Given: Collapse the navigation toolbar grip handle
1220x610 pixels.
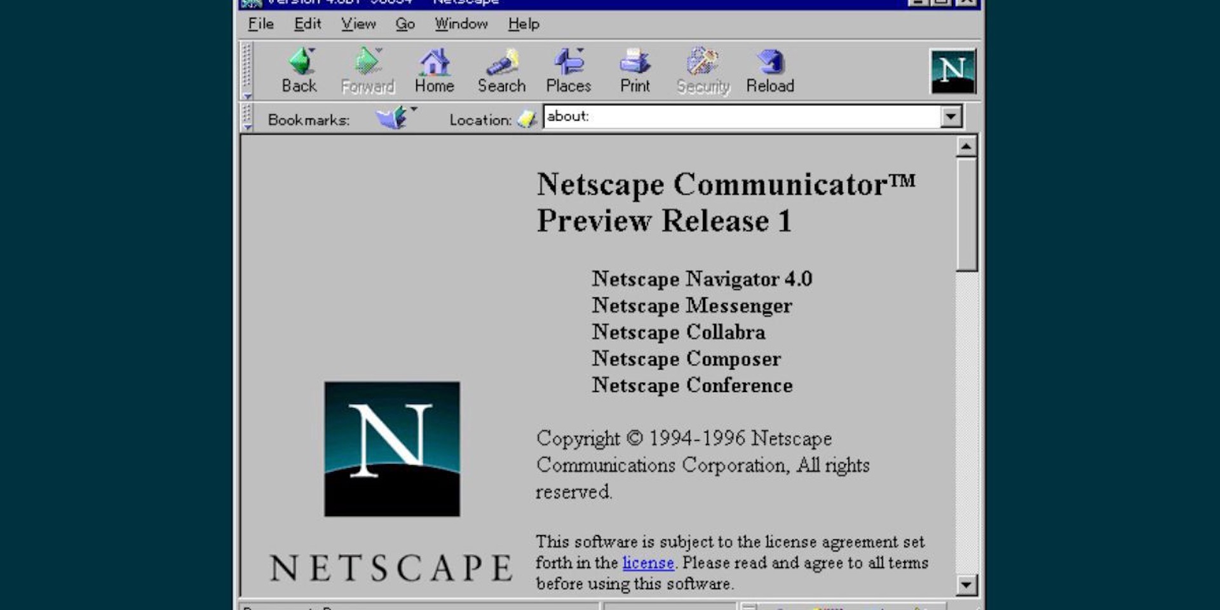Looking at the screenshot, I should coord(247,71).
